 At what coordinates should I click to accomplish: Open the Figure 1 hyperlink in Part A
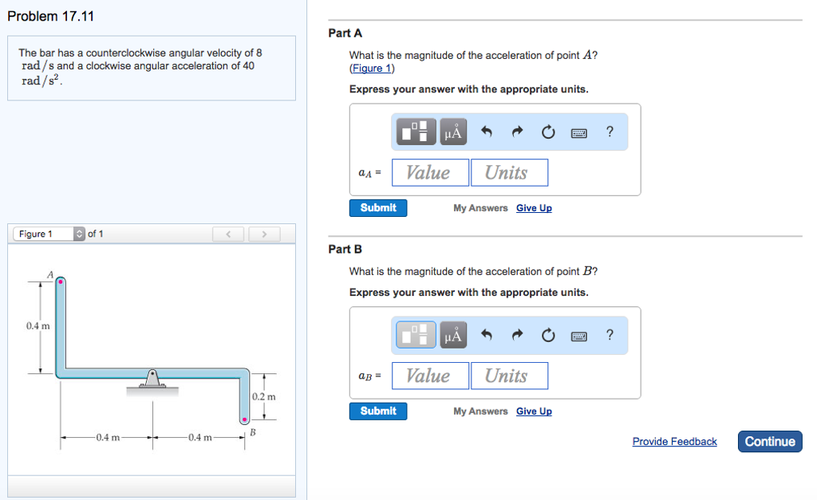[x=372, y=68]
